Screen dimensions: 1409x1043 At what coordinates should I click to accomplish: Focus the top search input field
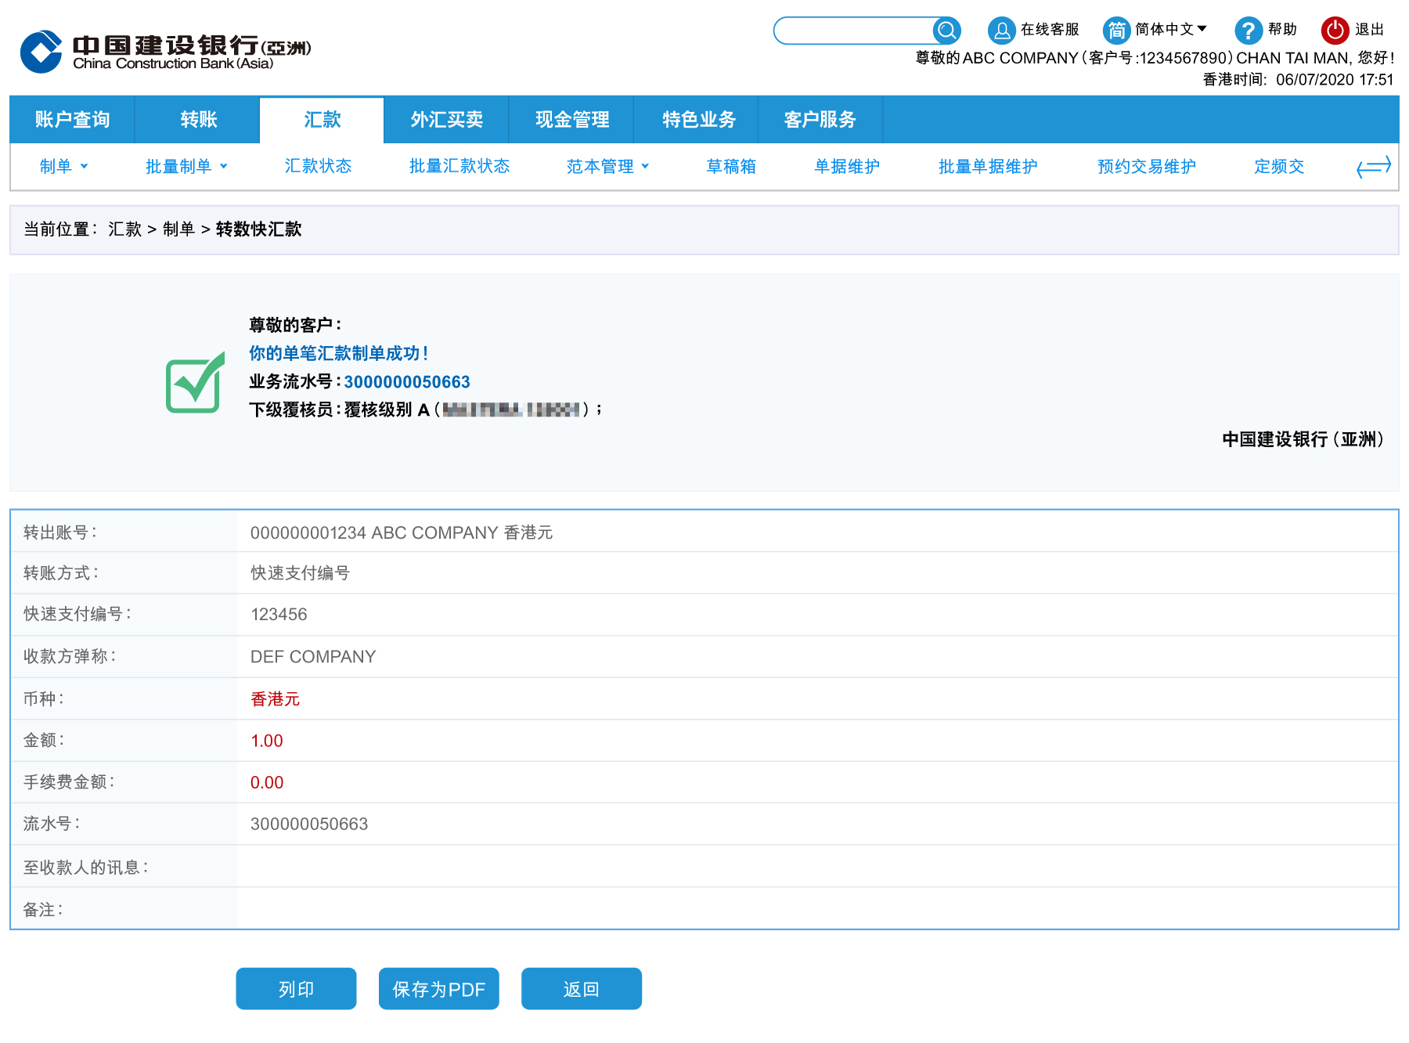[853, 31]
